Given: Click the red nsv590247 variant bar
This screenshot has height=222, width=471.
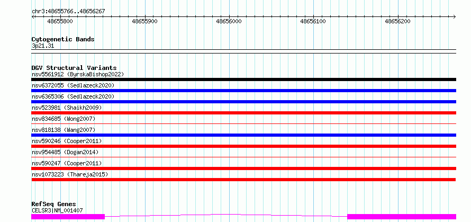Looking at the screenshot, I should (243, 168).
